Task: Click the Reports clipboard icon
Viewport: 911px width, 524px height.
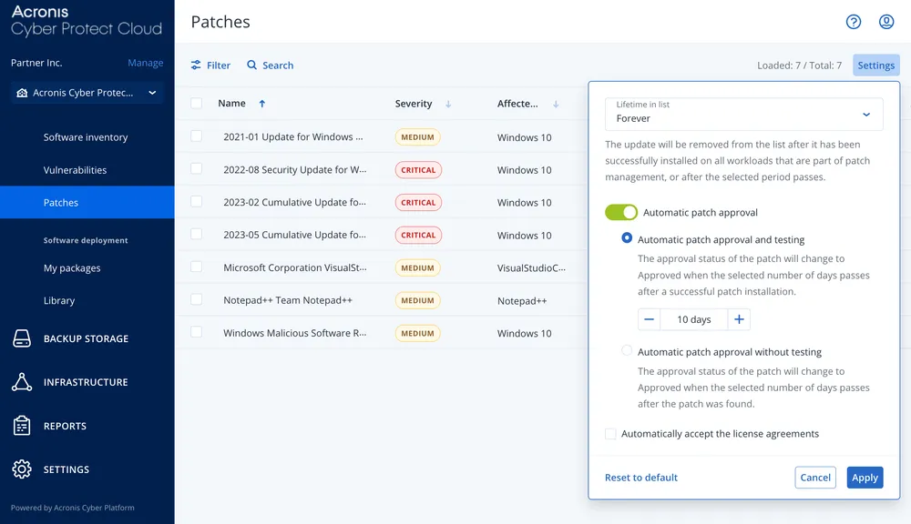Action: coord(22,426)
